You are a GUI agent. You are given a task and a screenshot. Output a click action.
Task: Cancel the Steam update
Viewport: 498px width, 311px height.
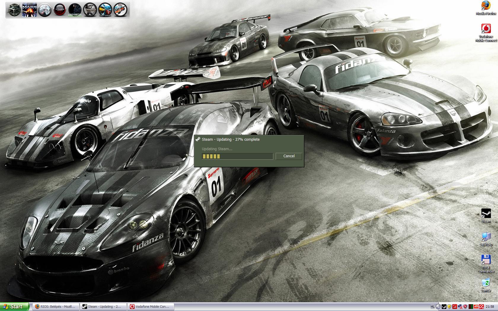[x=289, y=156]
